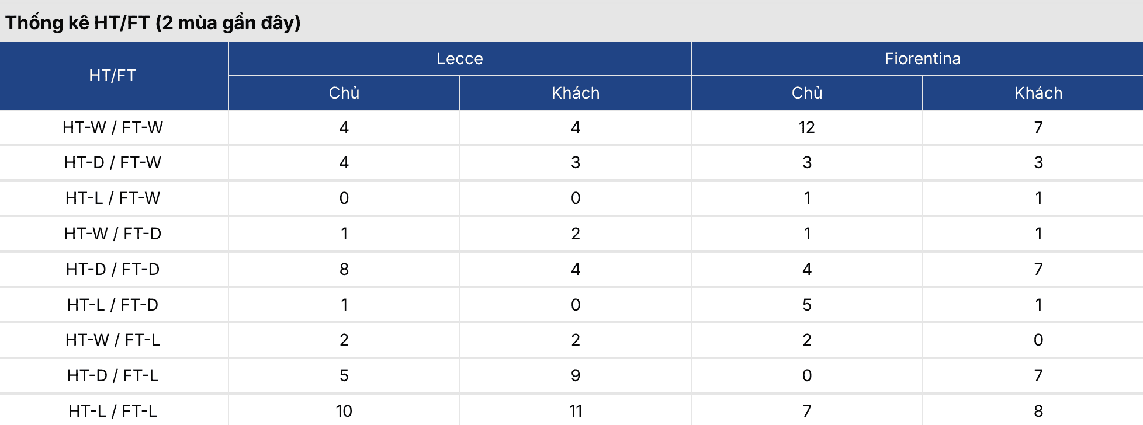
Task: Click the Lecce team header
Action: pyautogui.click(x=460, y=58)
